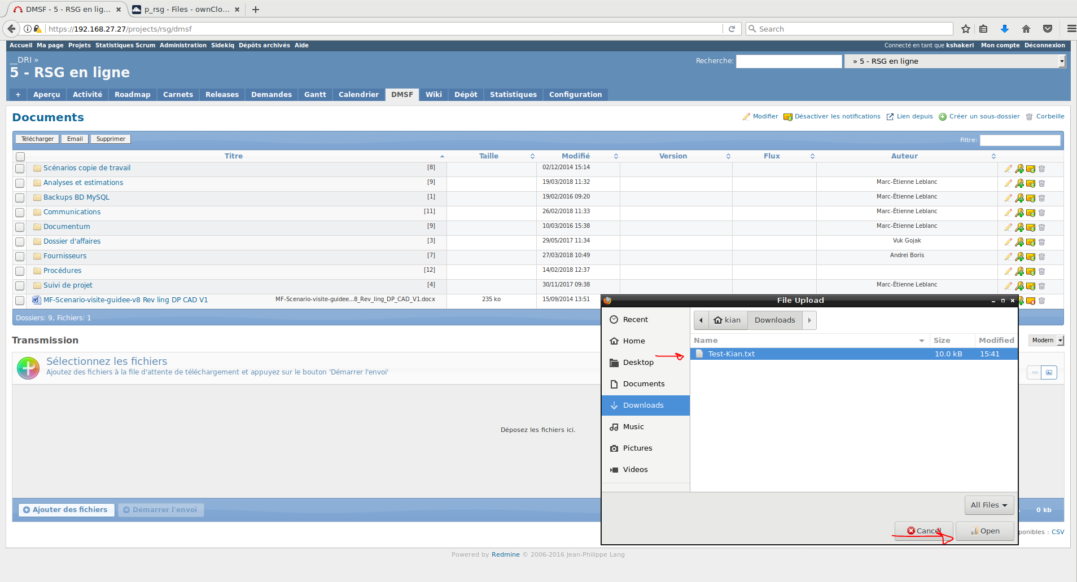Click the permissions key icon for Fournisseurs
The image size is (1077, 582).
point(1019,256)
